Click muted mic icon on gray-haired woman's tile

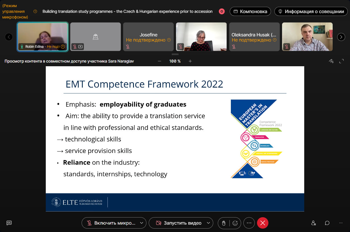[180, 47]
